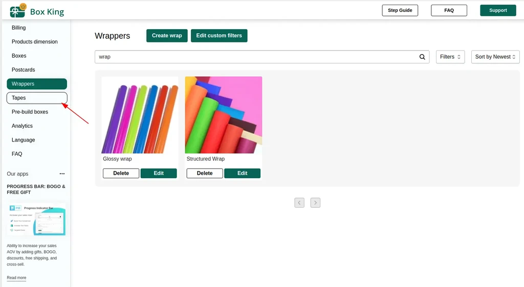Click the search magnifier icon
524x287 pixels.
pyautogui.click(x=422, y=57)
